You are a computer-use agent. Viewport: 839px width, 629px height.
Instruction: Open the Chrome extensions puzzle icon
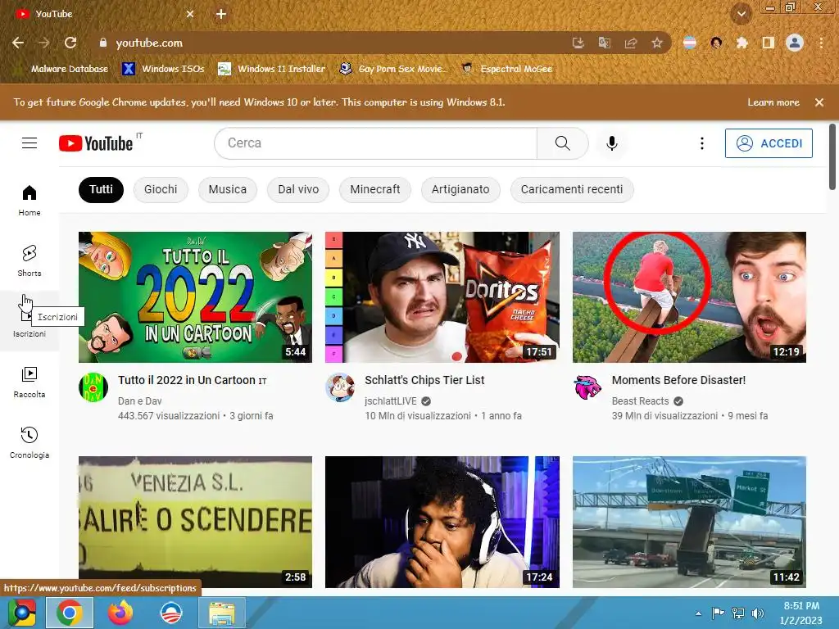741,43
